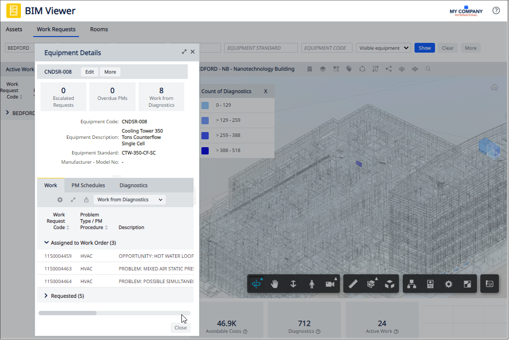Select work request 1150004463 row
Image resolution: width=513 pixels, height=344 pixels.
(x=116, y=269)
